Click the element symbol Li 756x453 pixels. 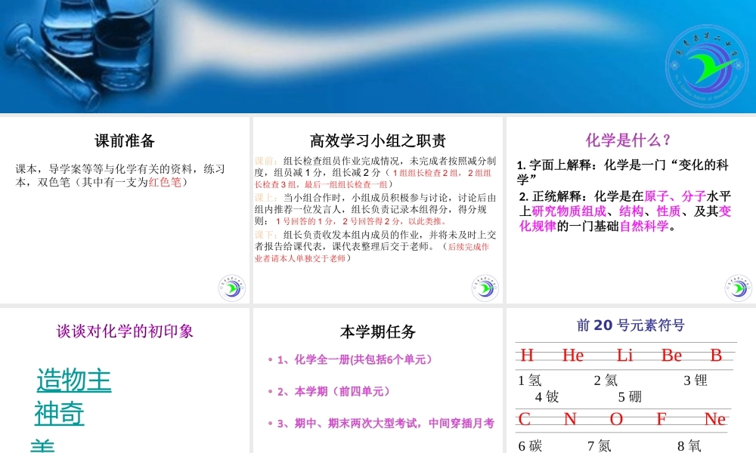625,356
